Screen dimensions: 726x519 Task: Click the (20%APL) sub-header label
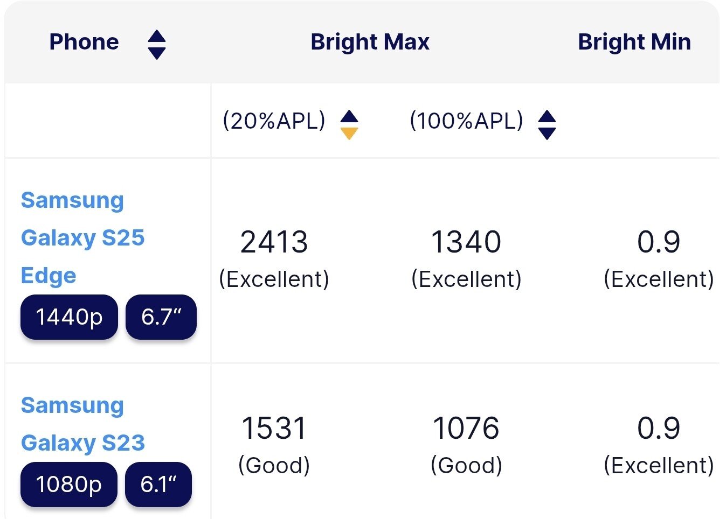pos(274,121)
